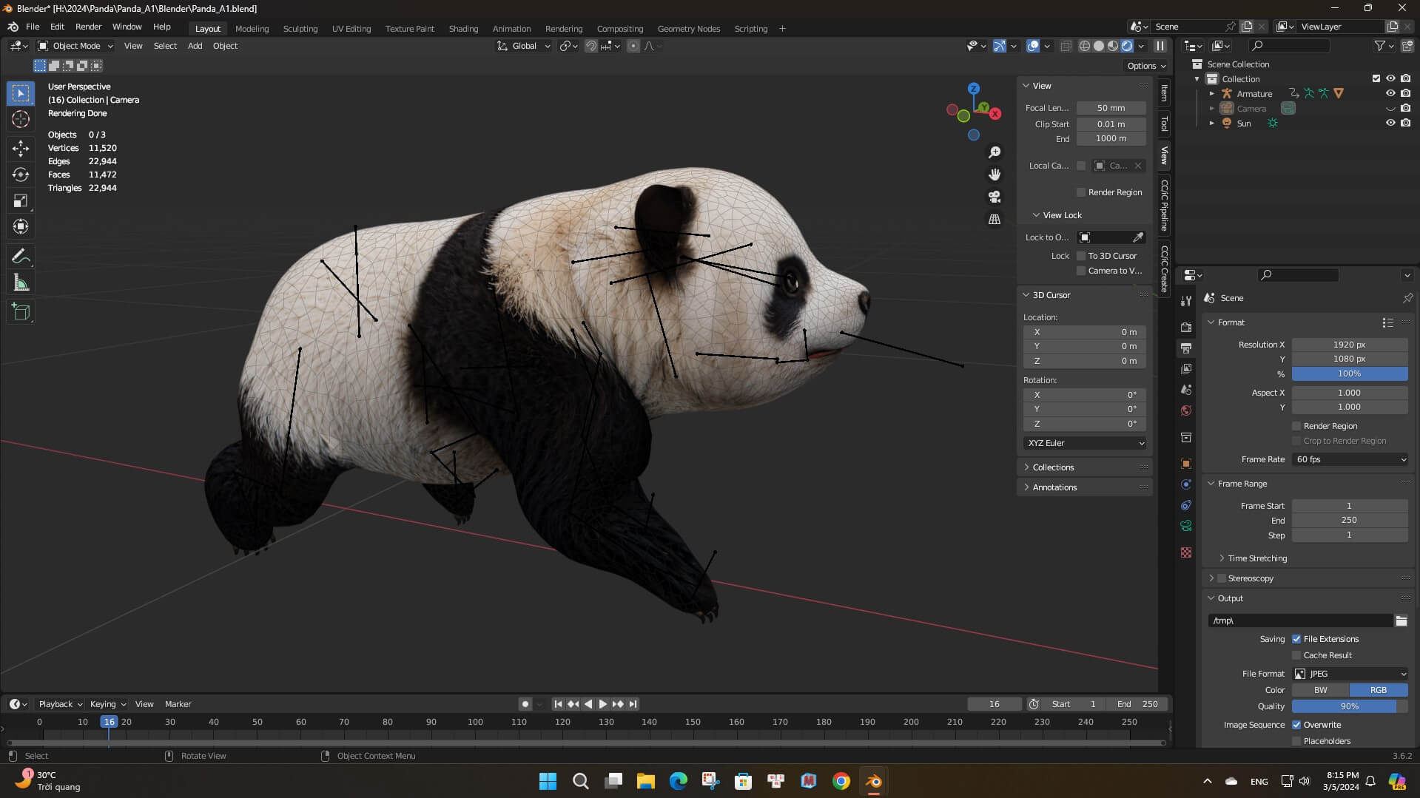Select the Transform tool
The height and width of the screenshot is (798, 1420).
click(21, 226)
